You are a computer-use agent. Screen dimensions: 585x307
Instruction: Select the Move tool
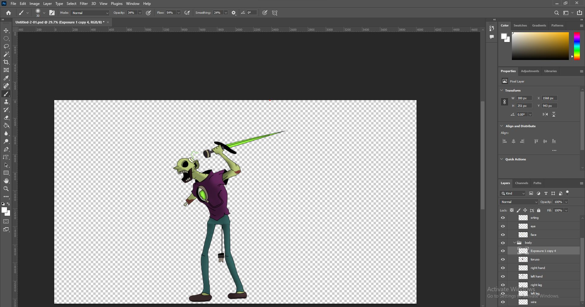pos(6,30)
